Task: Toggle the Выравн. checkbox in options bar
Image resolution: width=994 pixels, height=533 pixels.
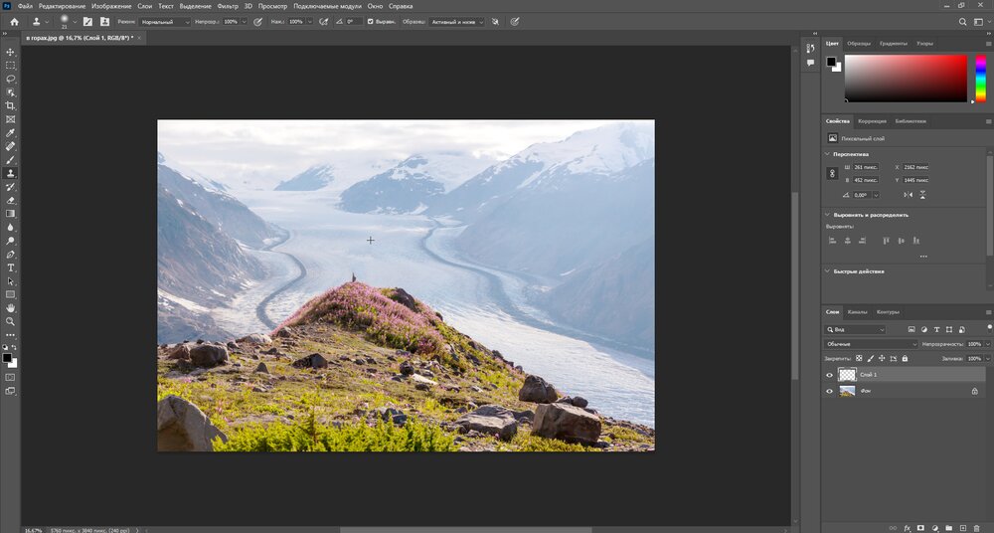Action: click(x=371, y=21)
